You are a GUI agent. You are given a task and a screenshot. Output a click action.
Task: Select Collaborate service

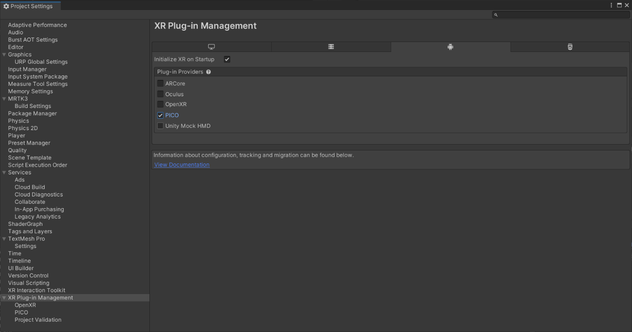tap(30, 202)
